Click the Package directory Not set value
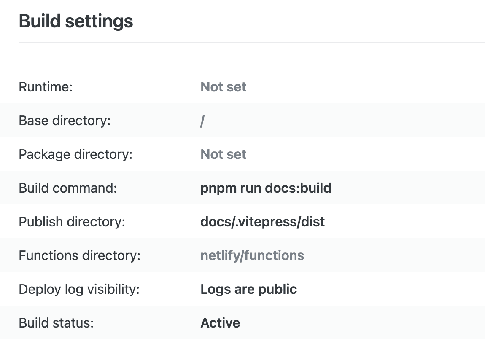 [x=224, y=154]
